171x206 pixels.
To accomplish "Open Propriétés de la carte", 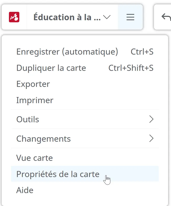I will click(85, 174).
